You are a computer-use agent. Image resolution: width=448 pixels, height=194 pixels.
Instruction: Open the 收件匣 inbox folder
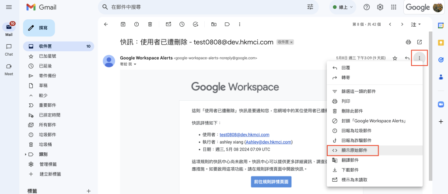coord(58,46)
